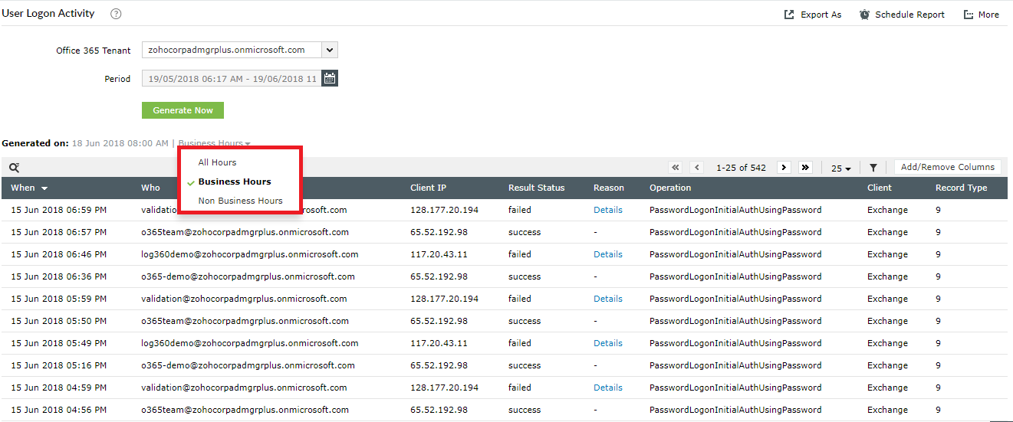Viewport: 1013px width, 422px height.
Task: Click the help question mark icon
Action: click(116, 14)
